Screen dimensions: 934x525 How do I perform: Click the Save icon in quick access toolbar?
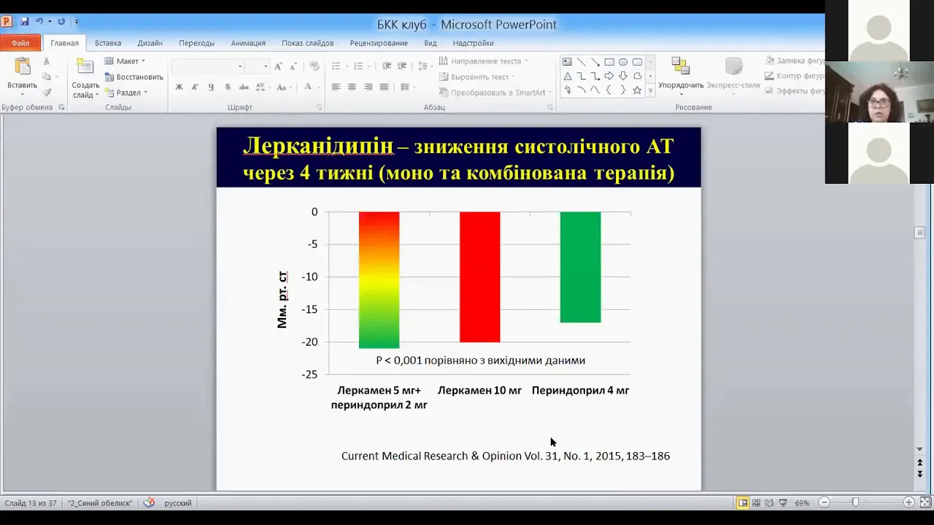[25, 22]
